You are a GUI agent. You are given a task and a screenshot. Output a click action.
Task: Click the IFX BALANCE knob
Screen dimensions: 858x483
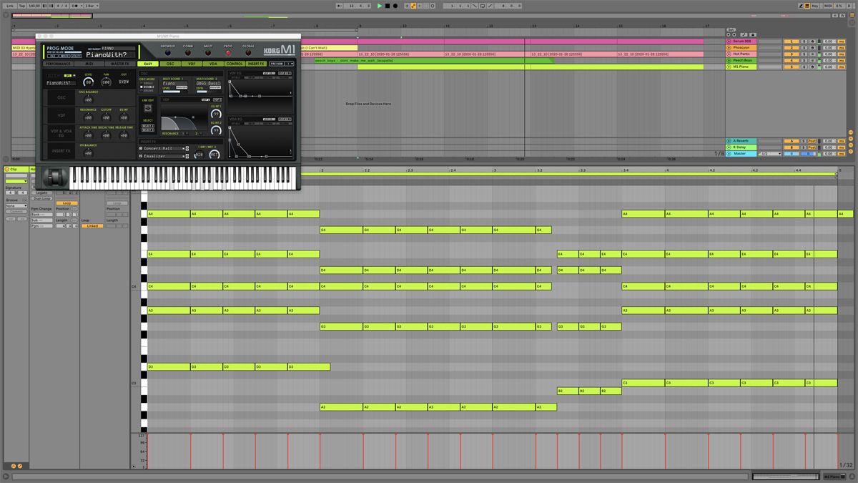click(x=89, y=152)
